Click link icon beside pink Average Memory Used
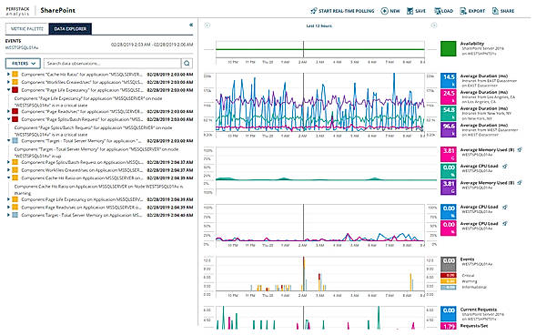The height and width of the screenshot is (335, 536). (520, 149)
